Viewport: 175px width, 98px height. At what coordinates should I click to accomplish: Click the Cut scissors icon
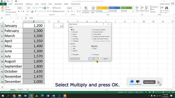click(x=6, y=7)
